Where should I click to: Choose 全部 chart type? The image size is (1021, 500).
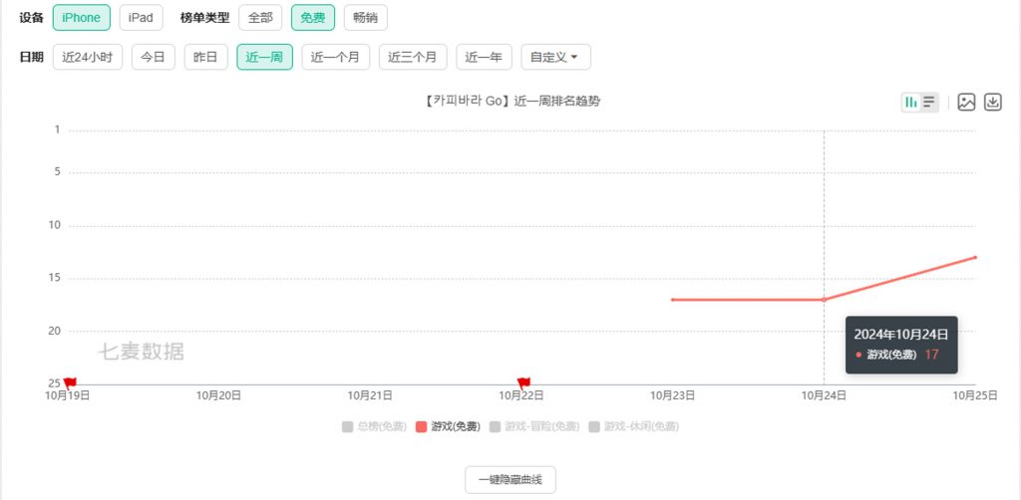[260, 18]
